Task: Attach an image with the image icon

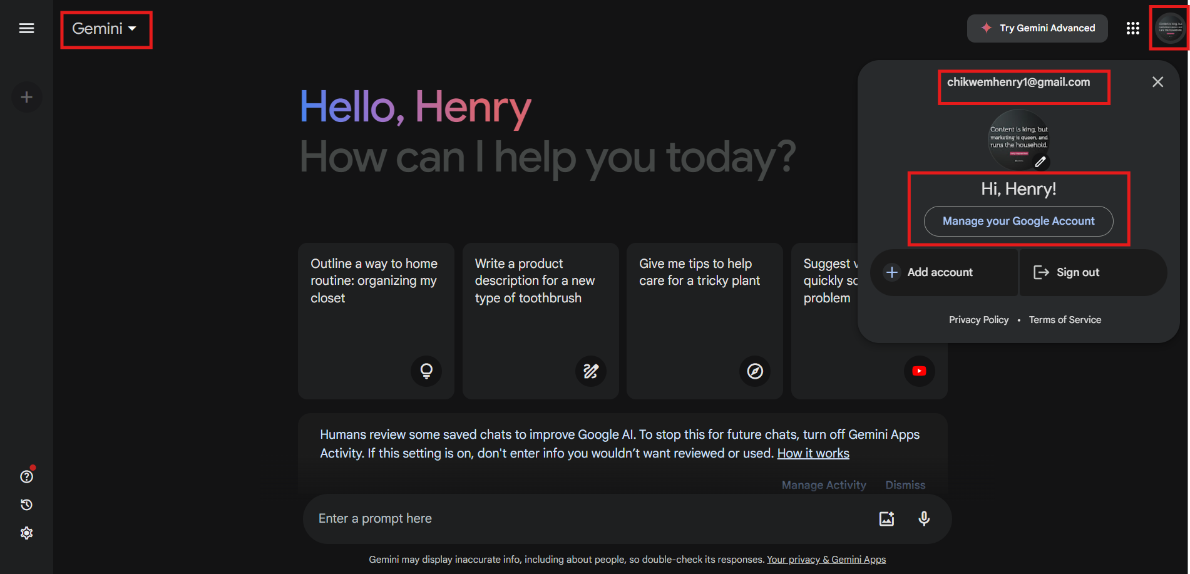Action: 886,518
